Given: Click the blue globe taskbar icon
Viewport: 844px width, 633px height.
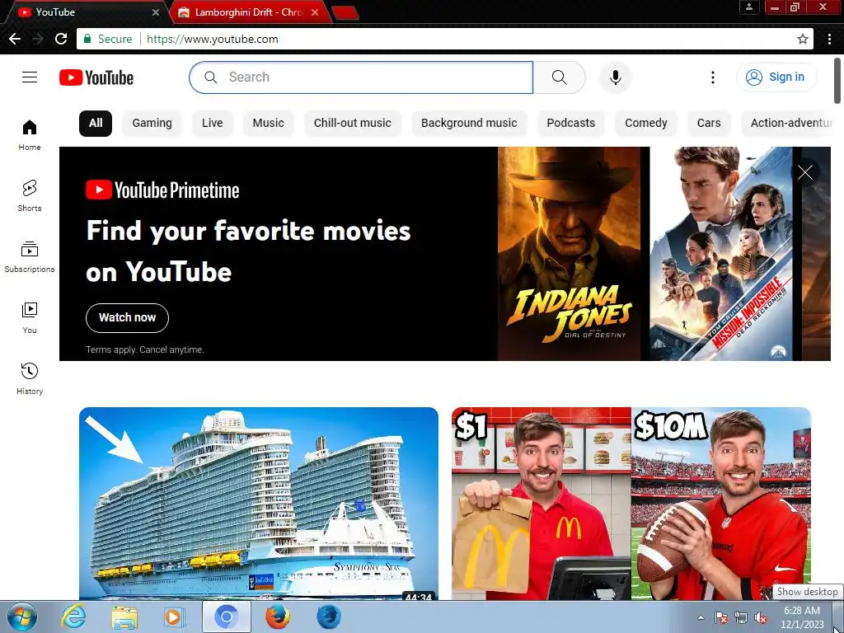Looking at the screenshot, I should pos(328,617).
